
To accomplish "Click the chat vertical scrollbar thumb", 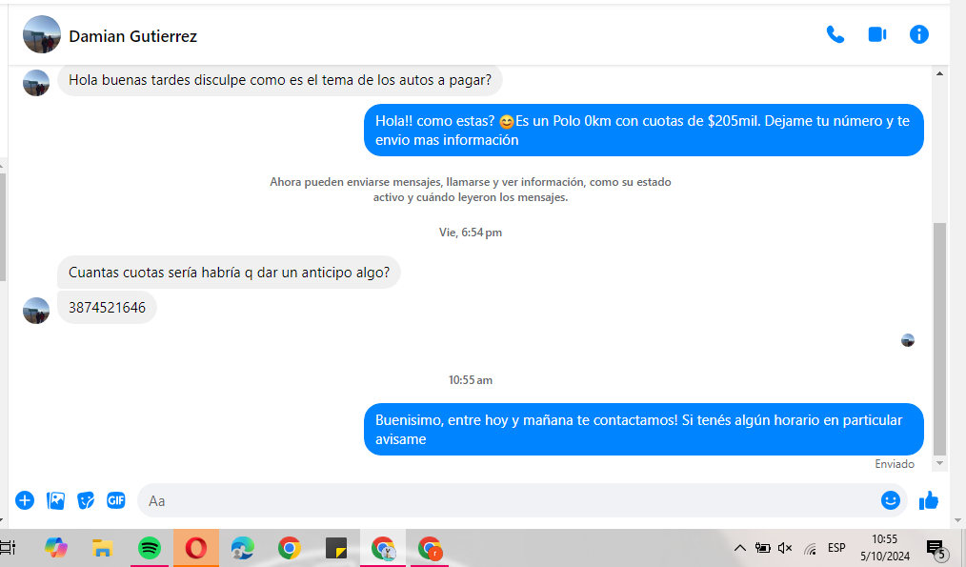I will (x=939, y=339).
